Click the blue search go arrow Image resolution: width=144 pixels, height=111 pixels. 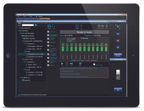coord(36,25)
